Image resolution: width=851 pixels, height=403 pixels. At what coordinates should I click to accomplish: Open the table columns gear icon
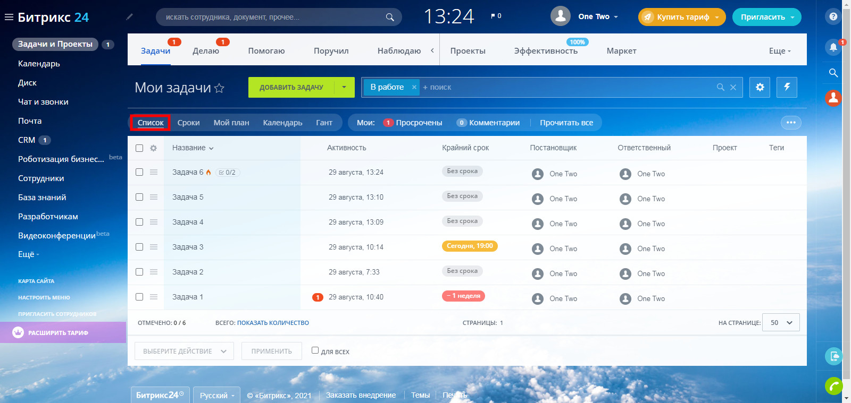pyautogui.click(x=153, y=148)
